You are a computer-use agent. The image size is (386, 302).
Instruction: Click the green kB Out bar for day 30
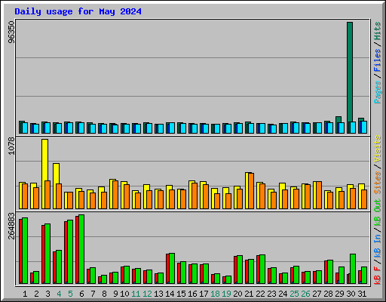point(353,269)
